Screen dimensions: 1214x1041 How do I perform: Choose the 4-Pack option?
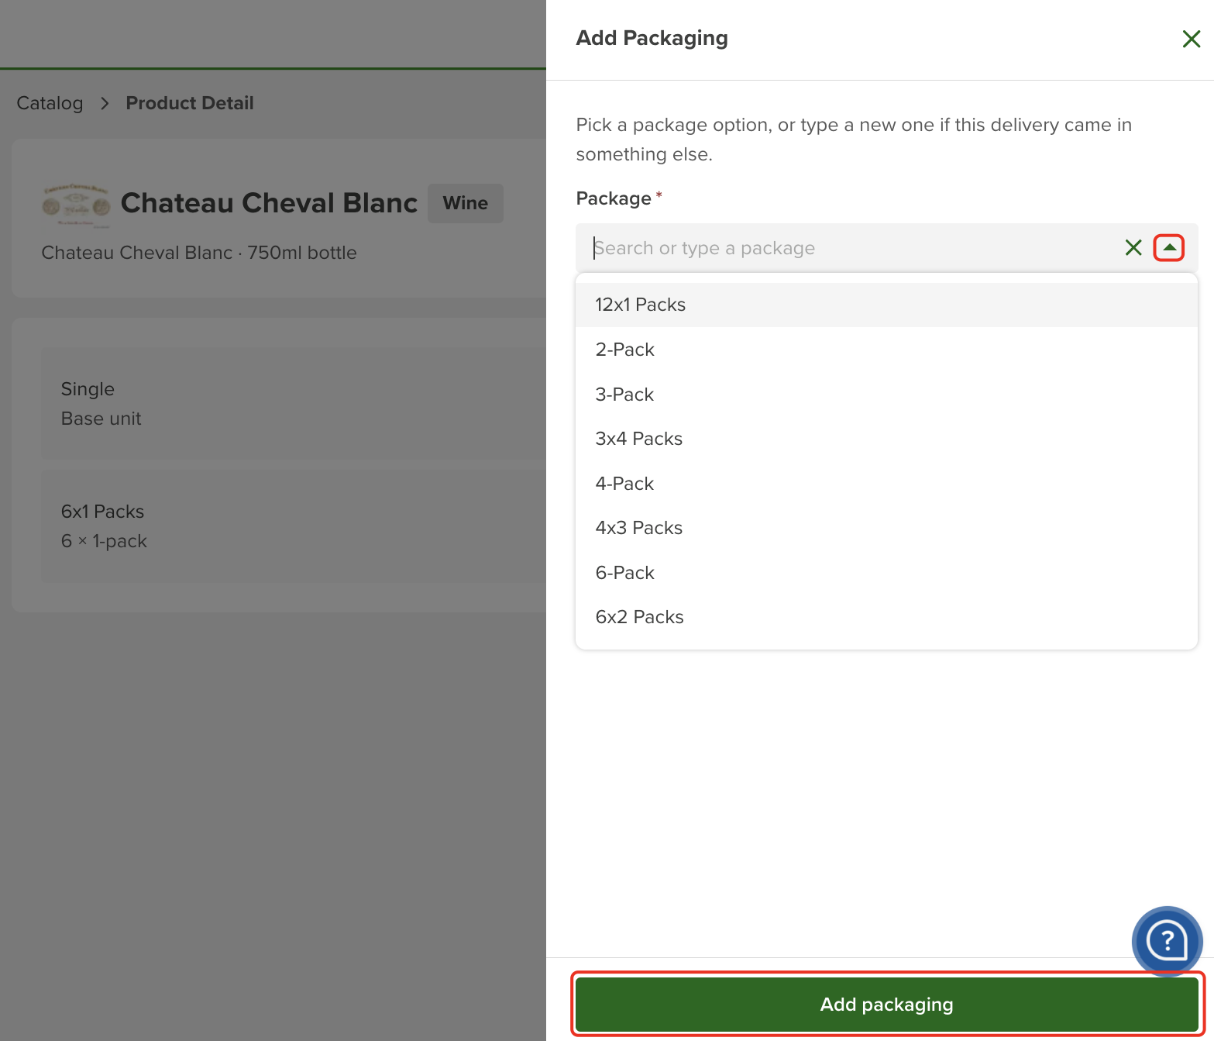point(886,484)
